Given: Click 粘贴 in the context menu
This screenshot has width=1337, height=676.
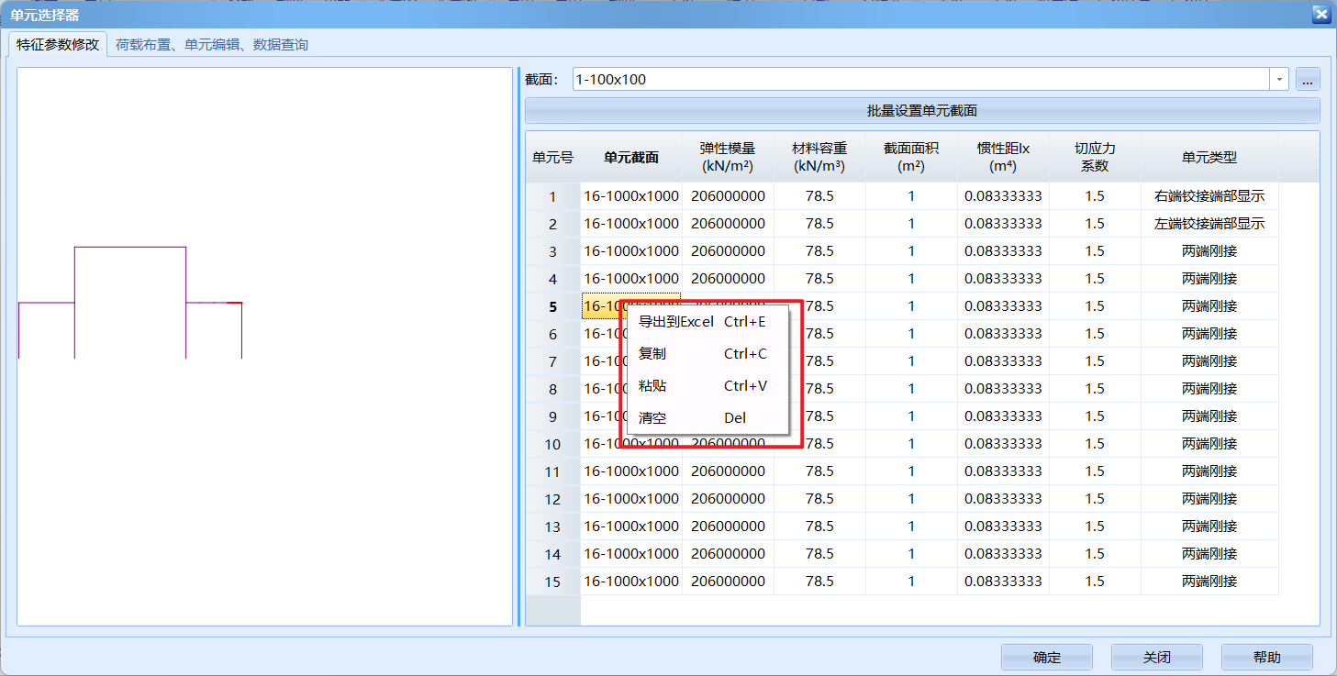Looking at the screenshot, I should click(x=652, y=385).
